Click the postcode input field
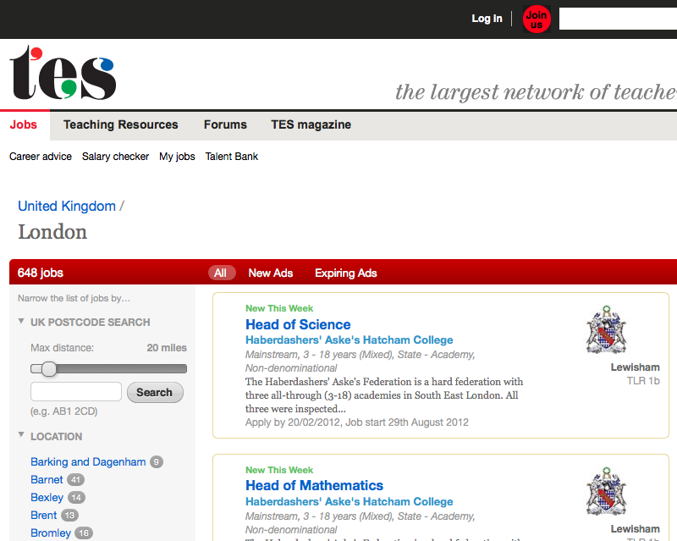The width and height of the screenshot is (677, 541). [76, 392]
